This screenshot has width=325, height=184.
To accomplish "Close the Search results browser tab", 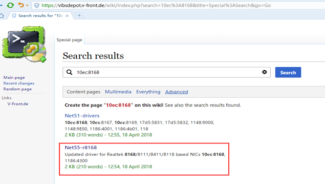I will point(67,16).
